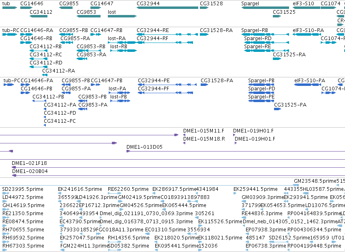This screenshot has width=345, height=252.
Task: Select the CG14646-RB transcript label
Action: pos(36,38)
